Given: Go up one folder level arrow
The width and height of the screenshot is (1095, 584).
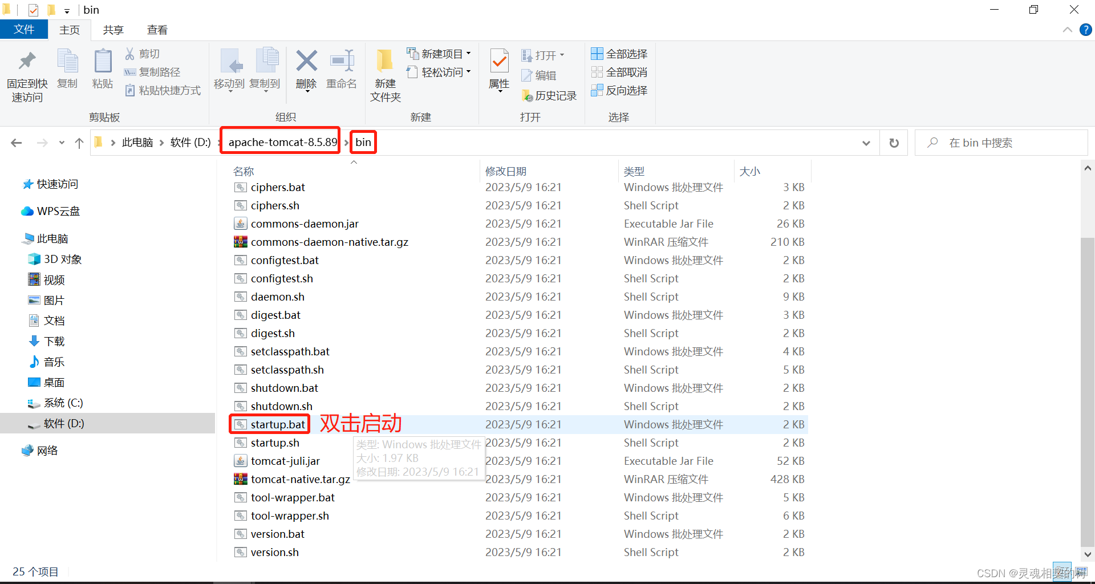Looking at the screenshot, I should (x=79, y=143).
